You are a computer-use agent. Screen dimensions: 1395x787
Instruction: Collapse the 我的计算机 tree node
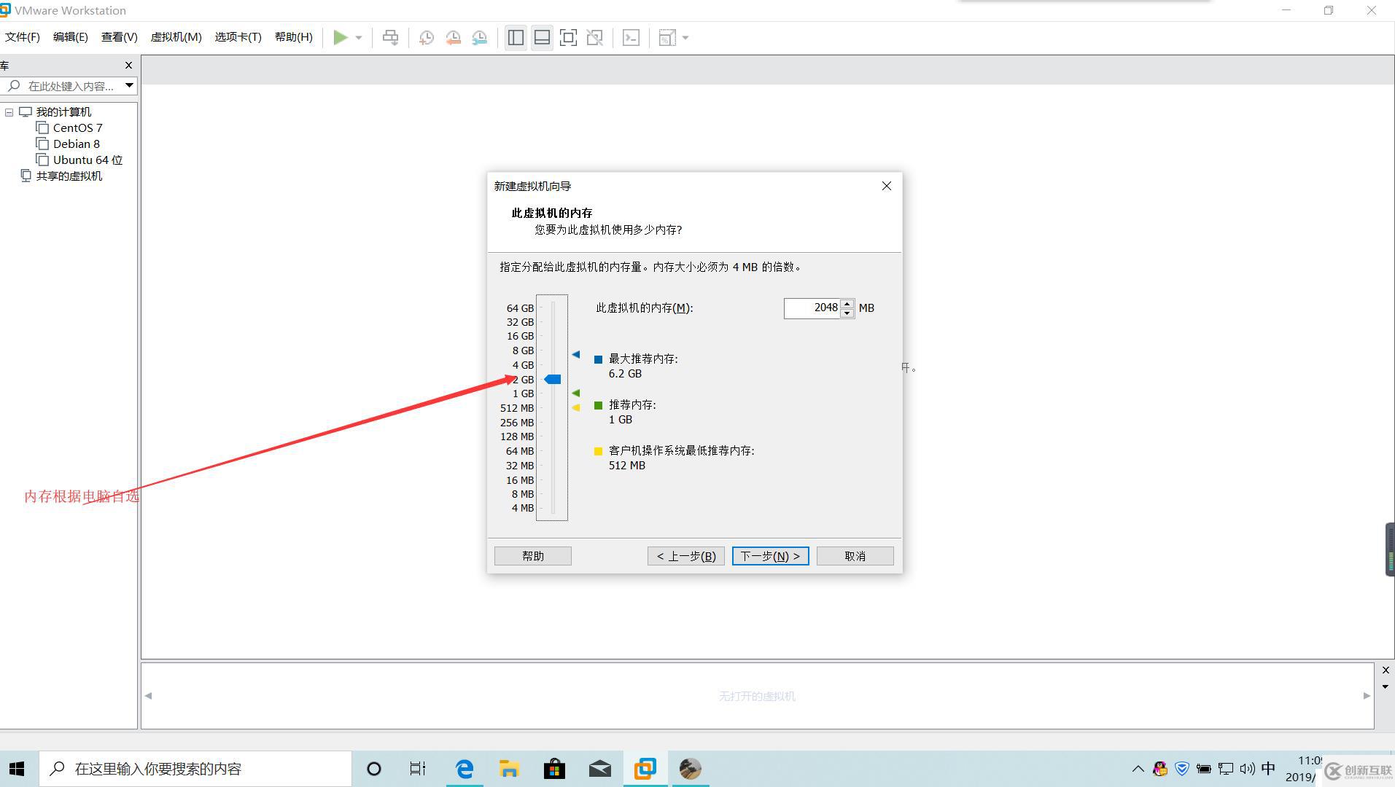pyautogui.click(x=9, y=112)
